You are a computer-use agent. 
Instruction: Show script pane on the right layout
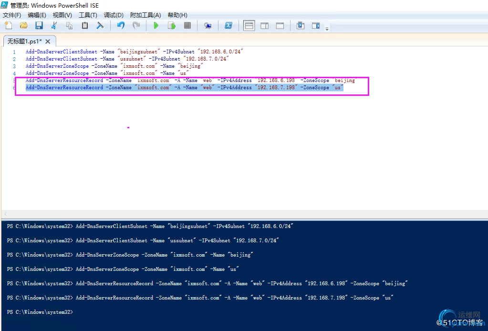[265, 25]
